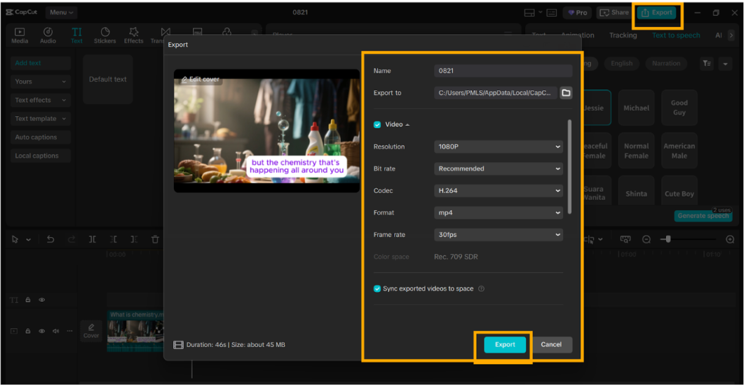Screen dimensions: 748x388
Task: Select the Effects panel icon
Action: pyautogui.click(x=133, y=35)
